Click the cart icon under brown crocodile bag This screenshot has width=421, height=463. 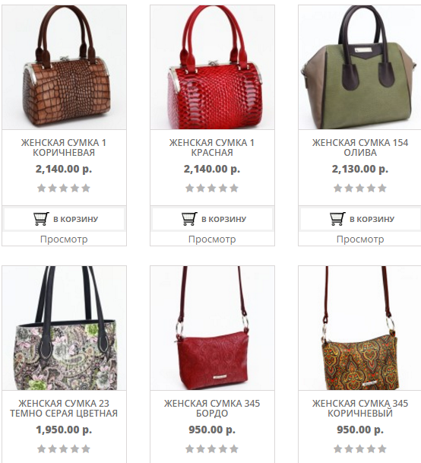[x=41, y=219]
